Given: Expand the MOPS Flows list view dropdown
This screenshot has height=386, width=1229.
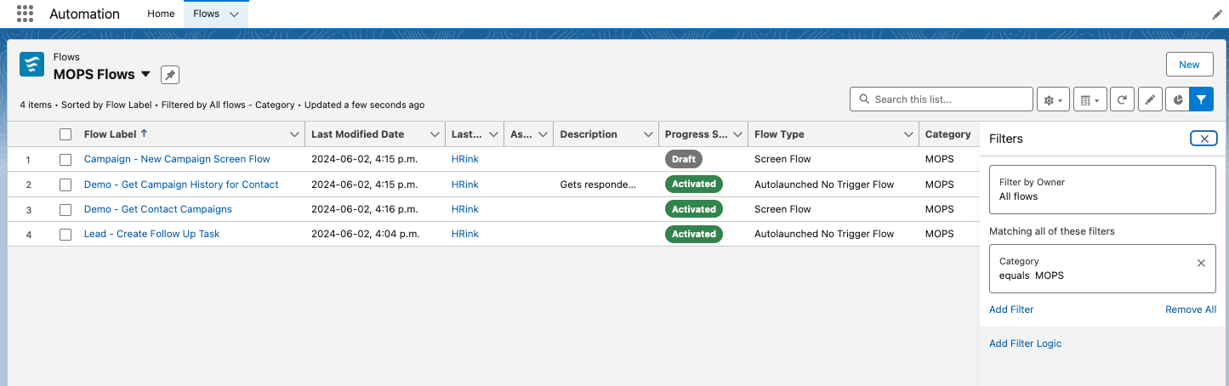Looking at the screenshot, I should [x=145, y=74].
